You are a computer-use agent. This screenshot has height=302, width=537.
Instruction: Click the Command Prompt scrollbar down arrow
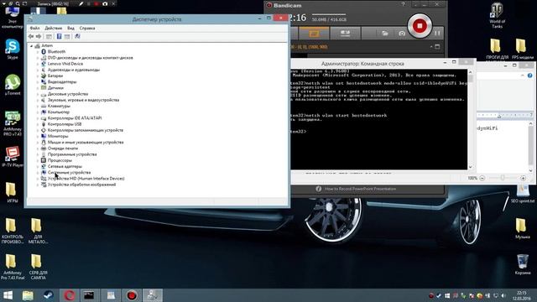(x=470, y=167)
